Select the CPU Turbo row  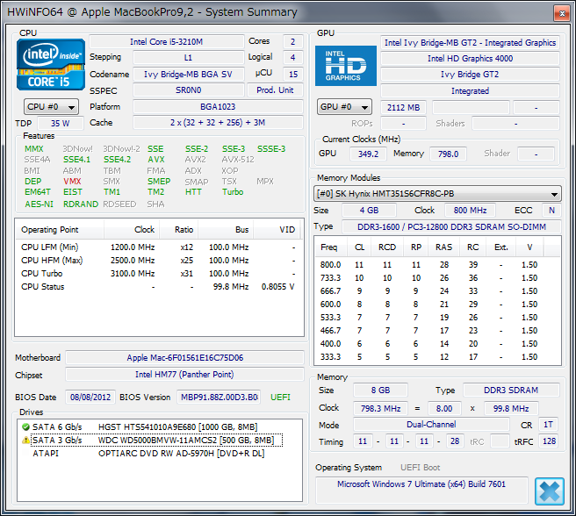(158, 274)
